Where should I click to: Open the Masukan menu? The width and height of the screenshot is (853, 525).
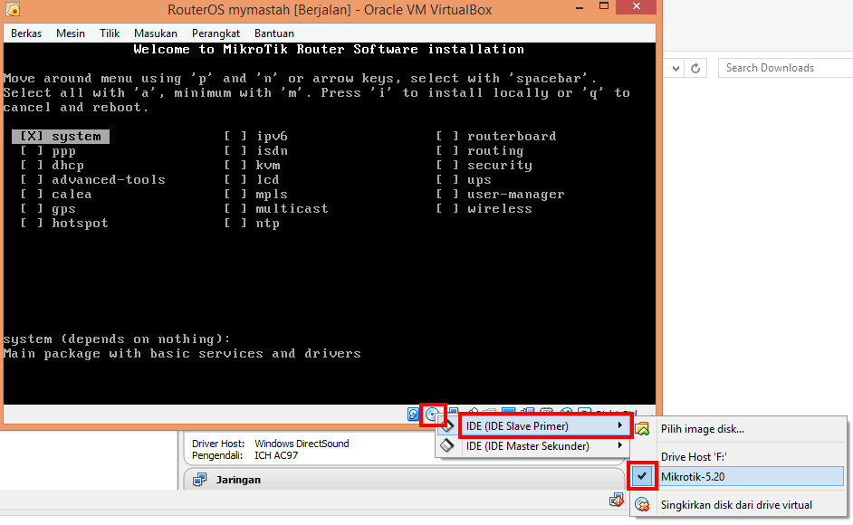(156, 33)
